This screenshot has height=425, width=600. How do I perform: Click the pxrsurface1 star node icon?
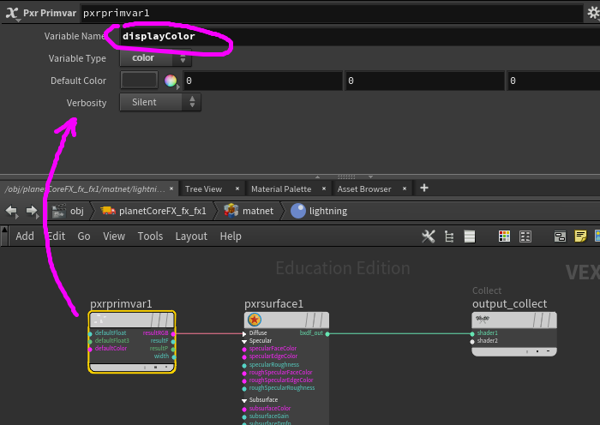tap(255, 320)
